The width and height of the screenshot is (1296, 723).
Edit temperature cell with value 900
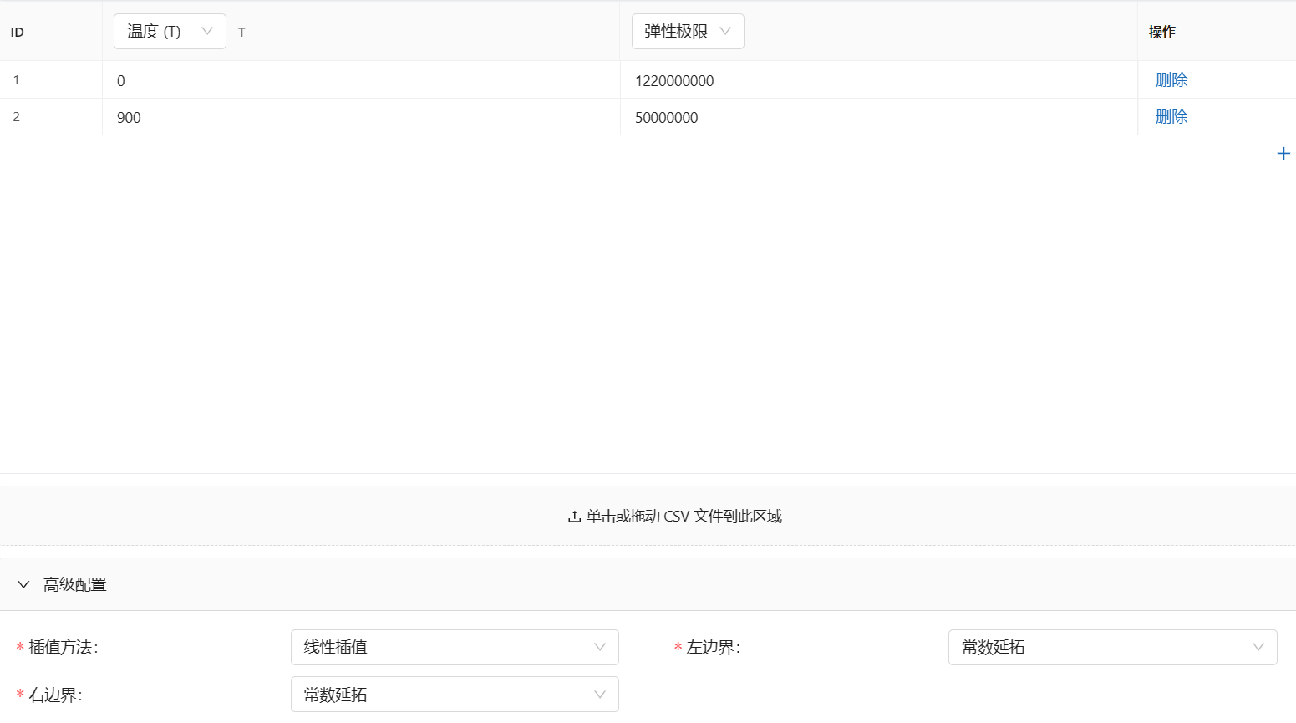(361, 117)
